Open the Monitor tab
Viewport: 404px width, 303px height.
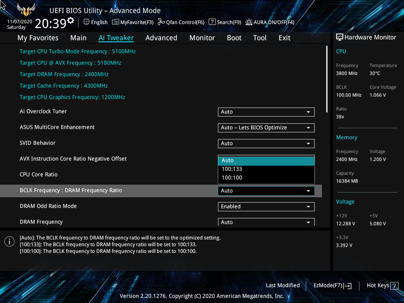202,38
